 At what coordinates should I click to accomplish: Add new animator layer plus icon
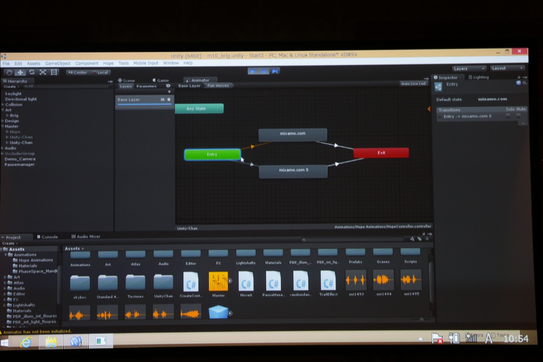click(170, 92)
